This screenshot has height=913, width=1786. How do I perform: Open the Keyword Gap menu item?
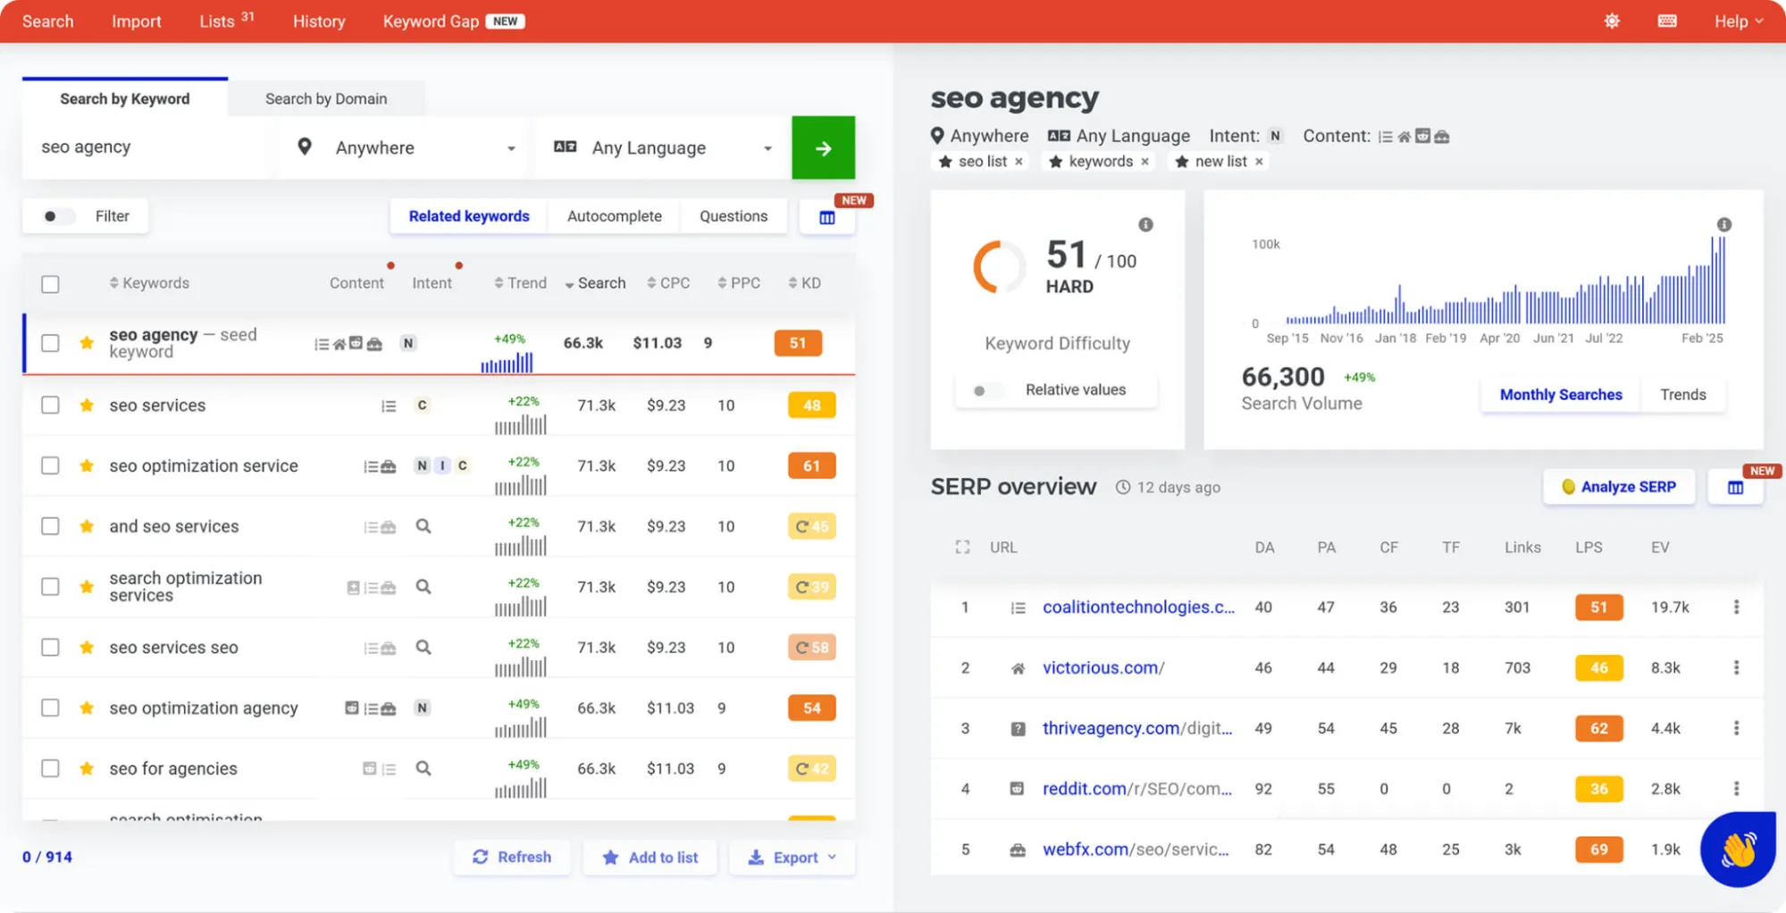click(430, 21)
